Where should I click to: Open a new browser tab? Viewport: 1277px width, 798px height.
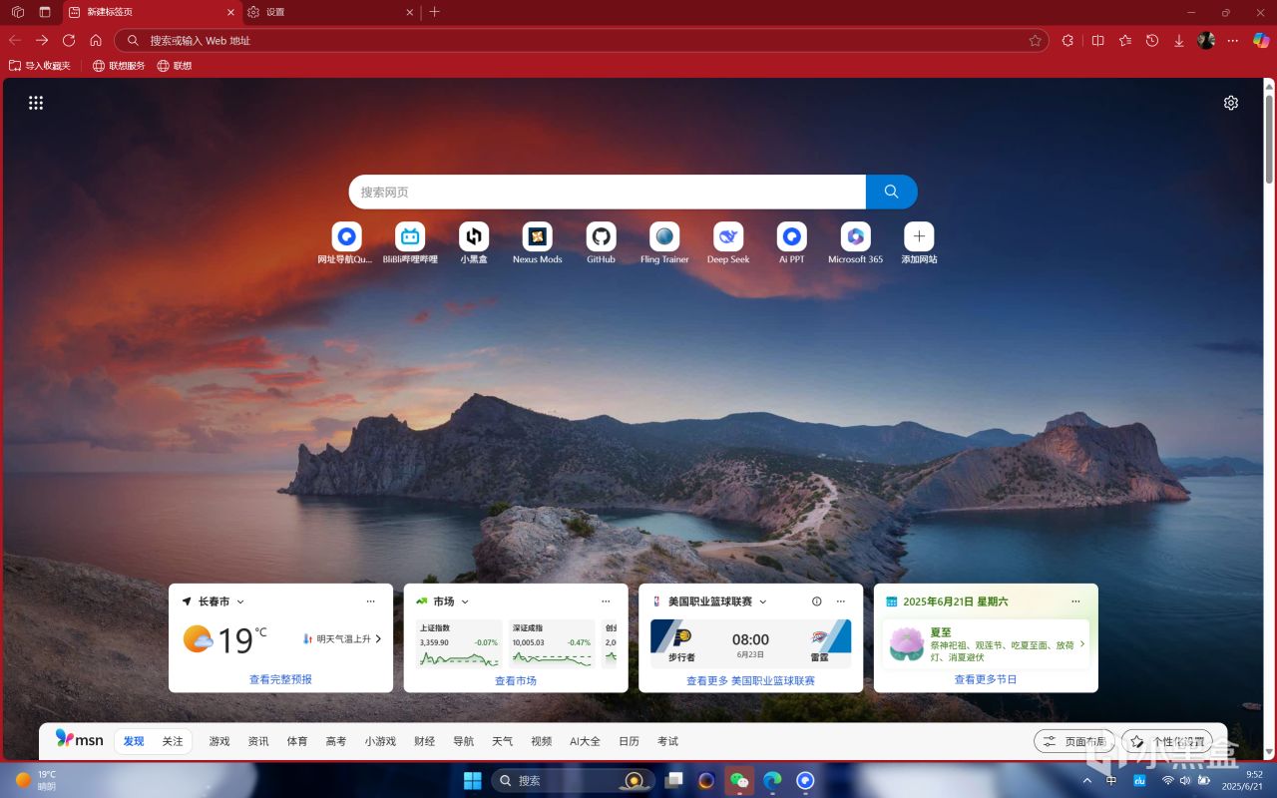[x=434, y=12]
